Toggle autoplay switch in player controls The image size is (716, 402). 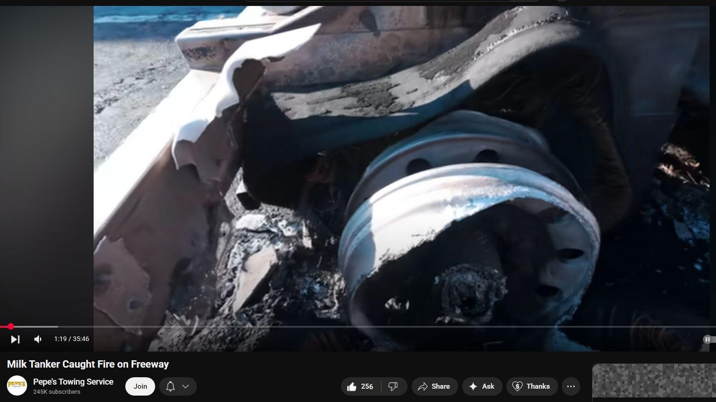tap(708, 339)
